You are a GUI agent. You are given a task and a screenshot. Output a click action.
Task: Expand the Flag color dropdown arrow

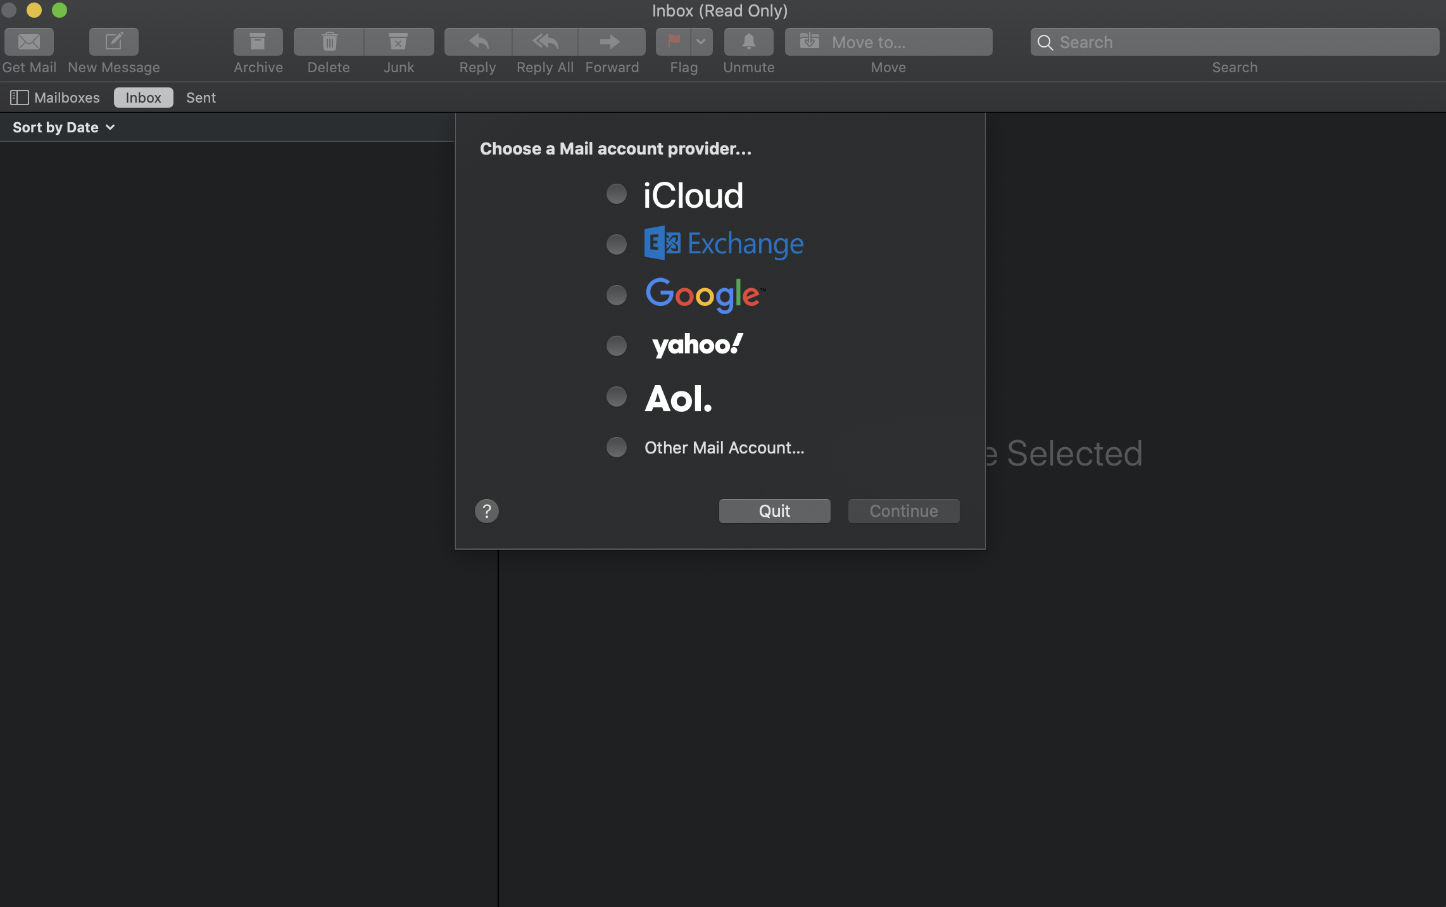point(701,42)
